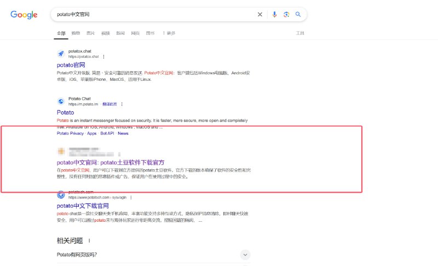
Task: Switch to the 购物 tab
Action: click(76, 33)
